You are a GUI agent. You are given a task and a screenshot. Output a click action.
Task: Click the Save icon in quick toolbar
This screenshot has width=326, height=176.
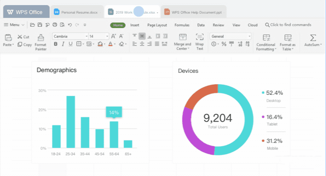(40, 25)
